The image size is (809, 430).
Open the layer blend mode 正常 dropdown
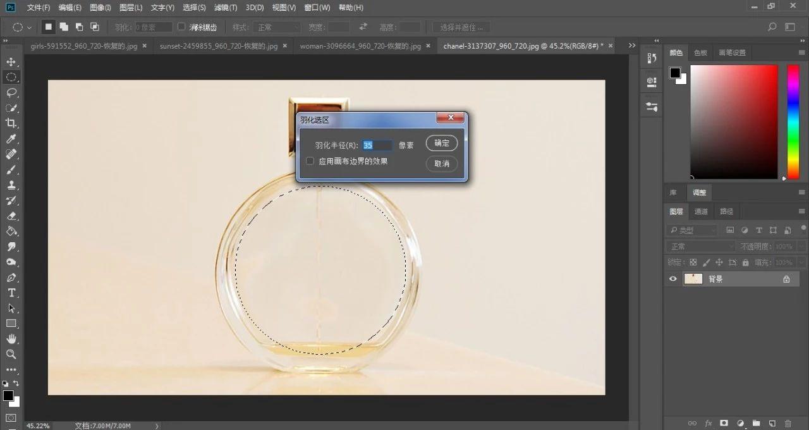701,246
